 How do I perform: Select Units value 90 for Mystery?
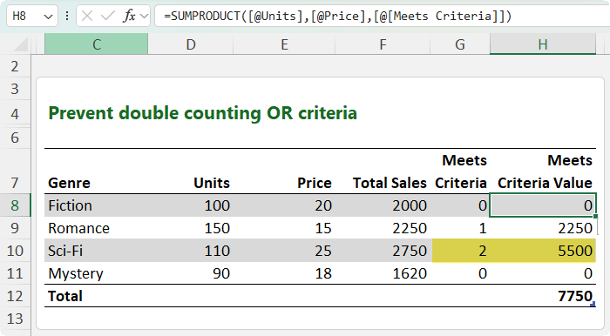191,273
